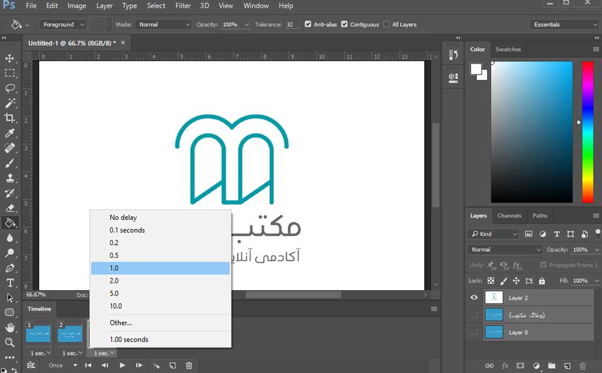Select the Move tool

pyautogui.click(x=10, y=58)
